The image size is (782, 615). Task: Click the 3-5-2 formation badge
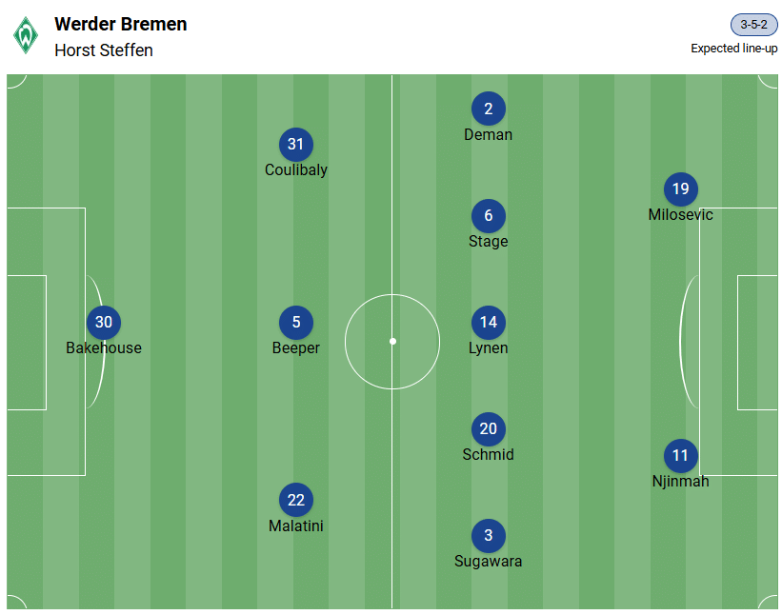click(754, 25)
